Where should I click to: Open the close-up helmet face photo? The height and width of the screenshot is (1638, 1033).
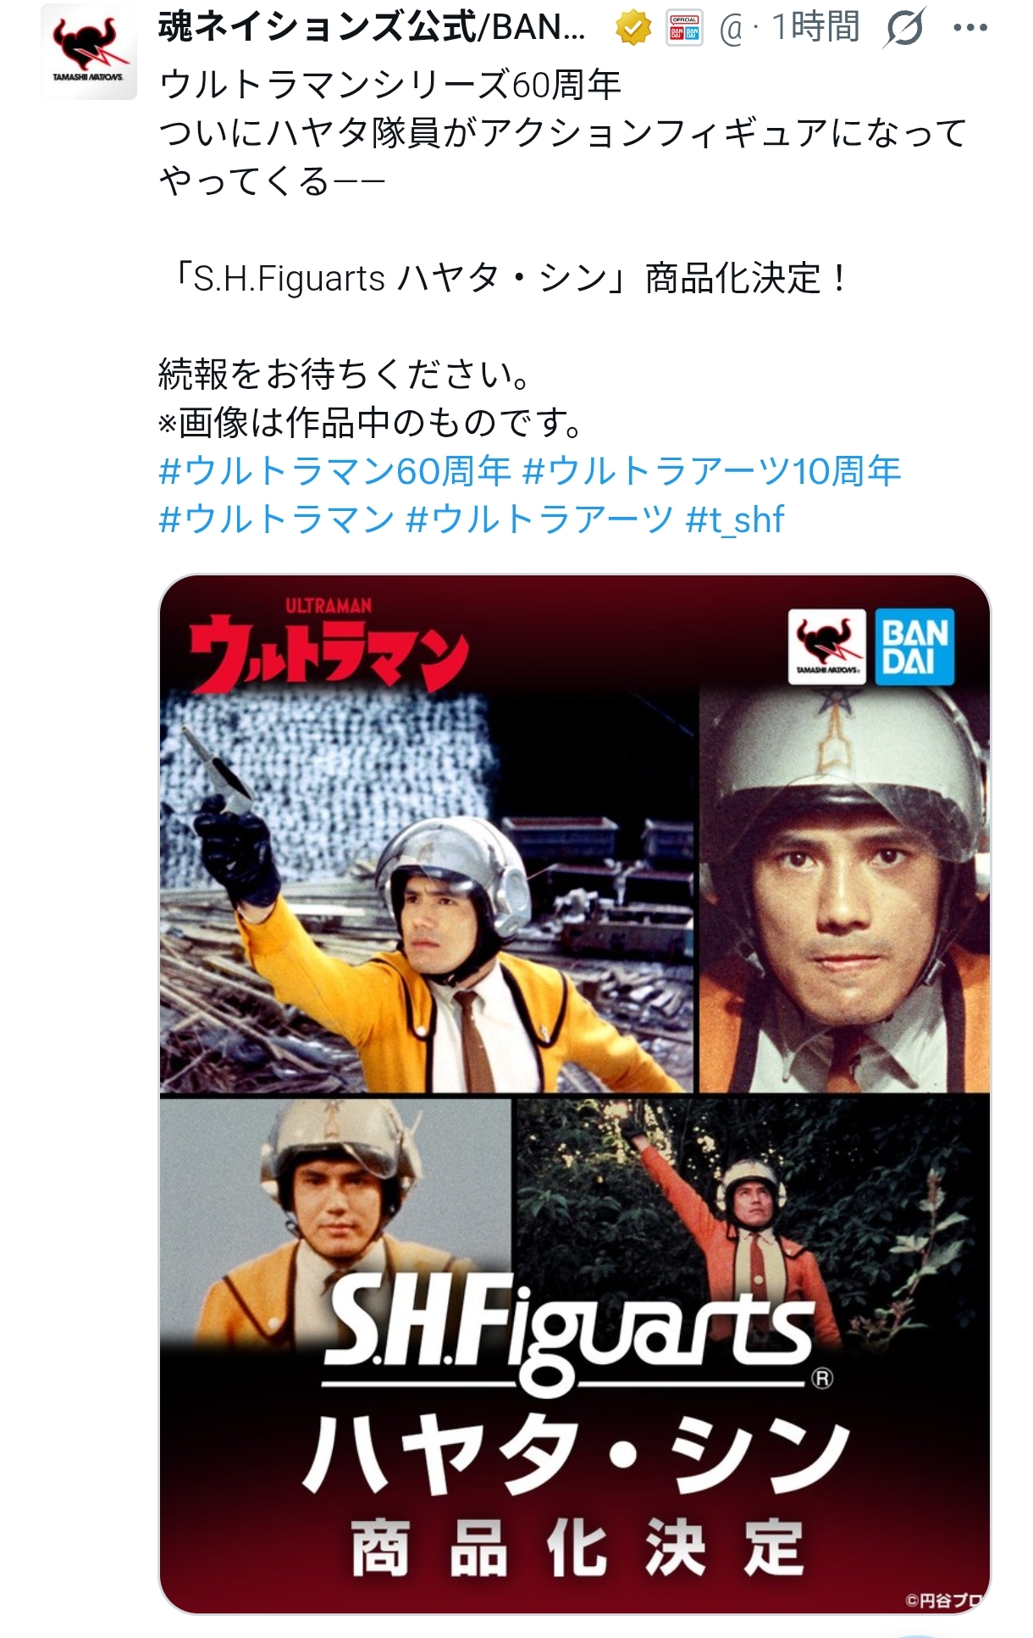pos(844,891)
